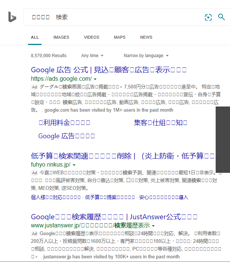Select the ALL results tab

click(x=35, y=37)
